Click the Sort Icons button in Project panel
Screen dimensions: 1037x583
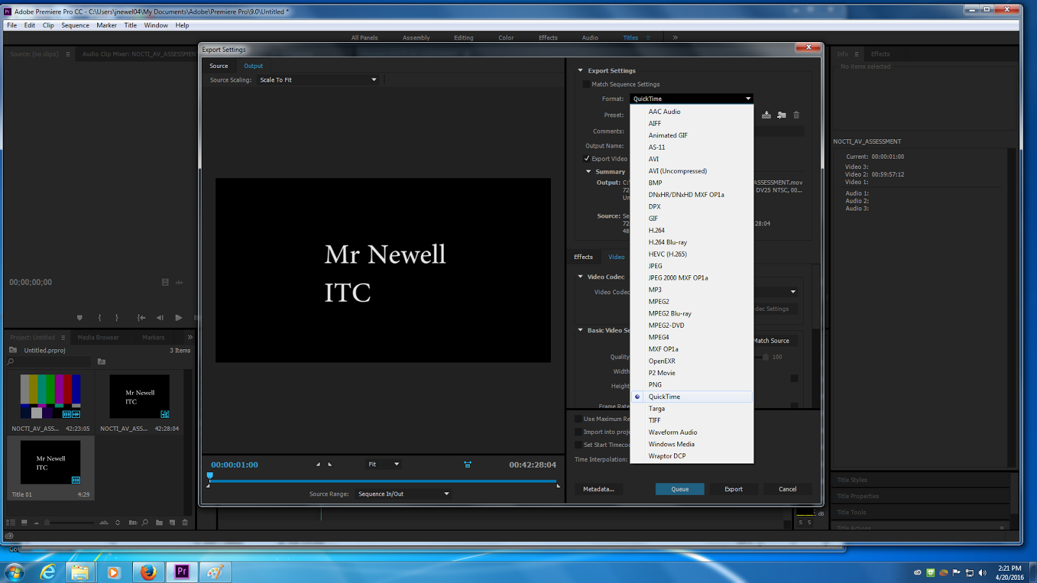coord(117,522)
